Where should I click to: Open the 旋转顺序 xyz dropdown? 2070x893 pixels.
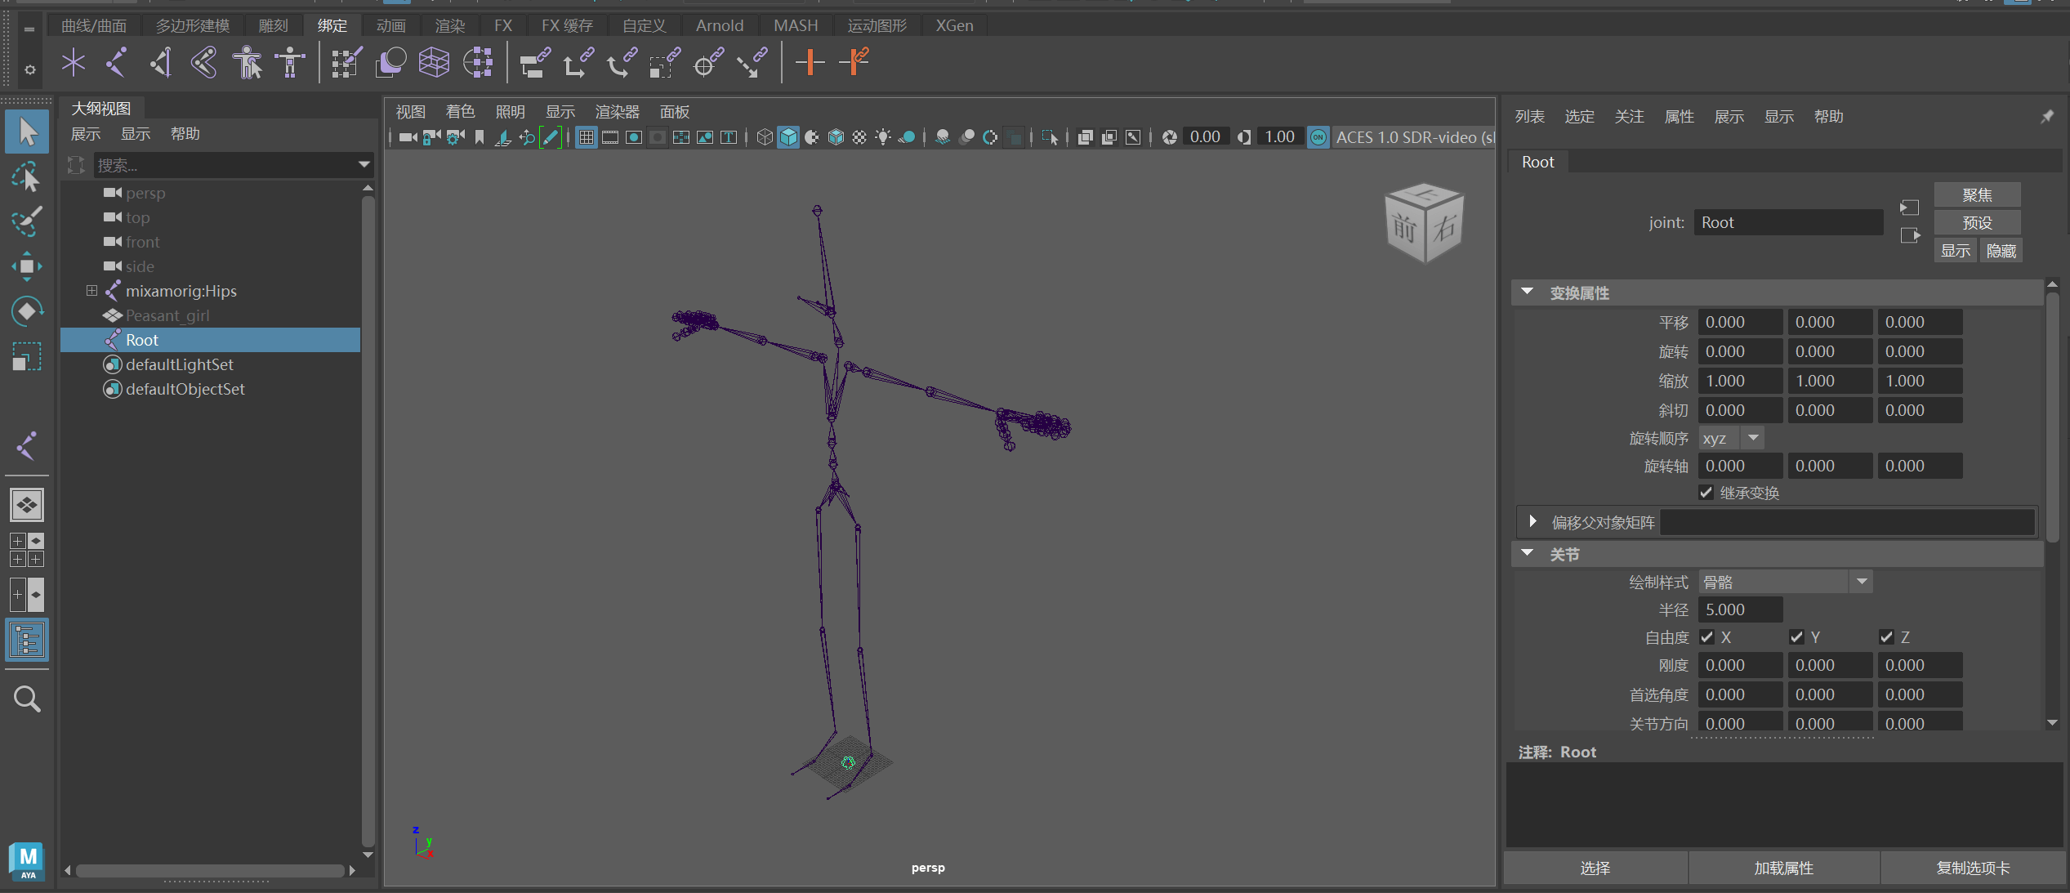(1731, 439)
